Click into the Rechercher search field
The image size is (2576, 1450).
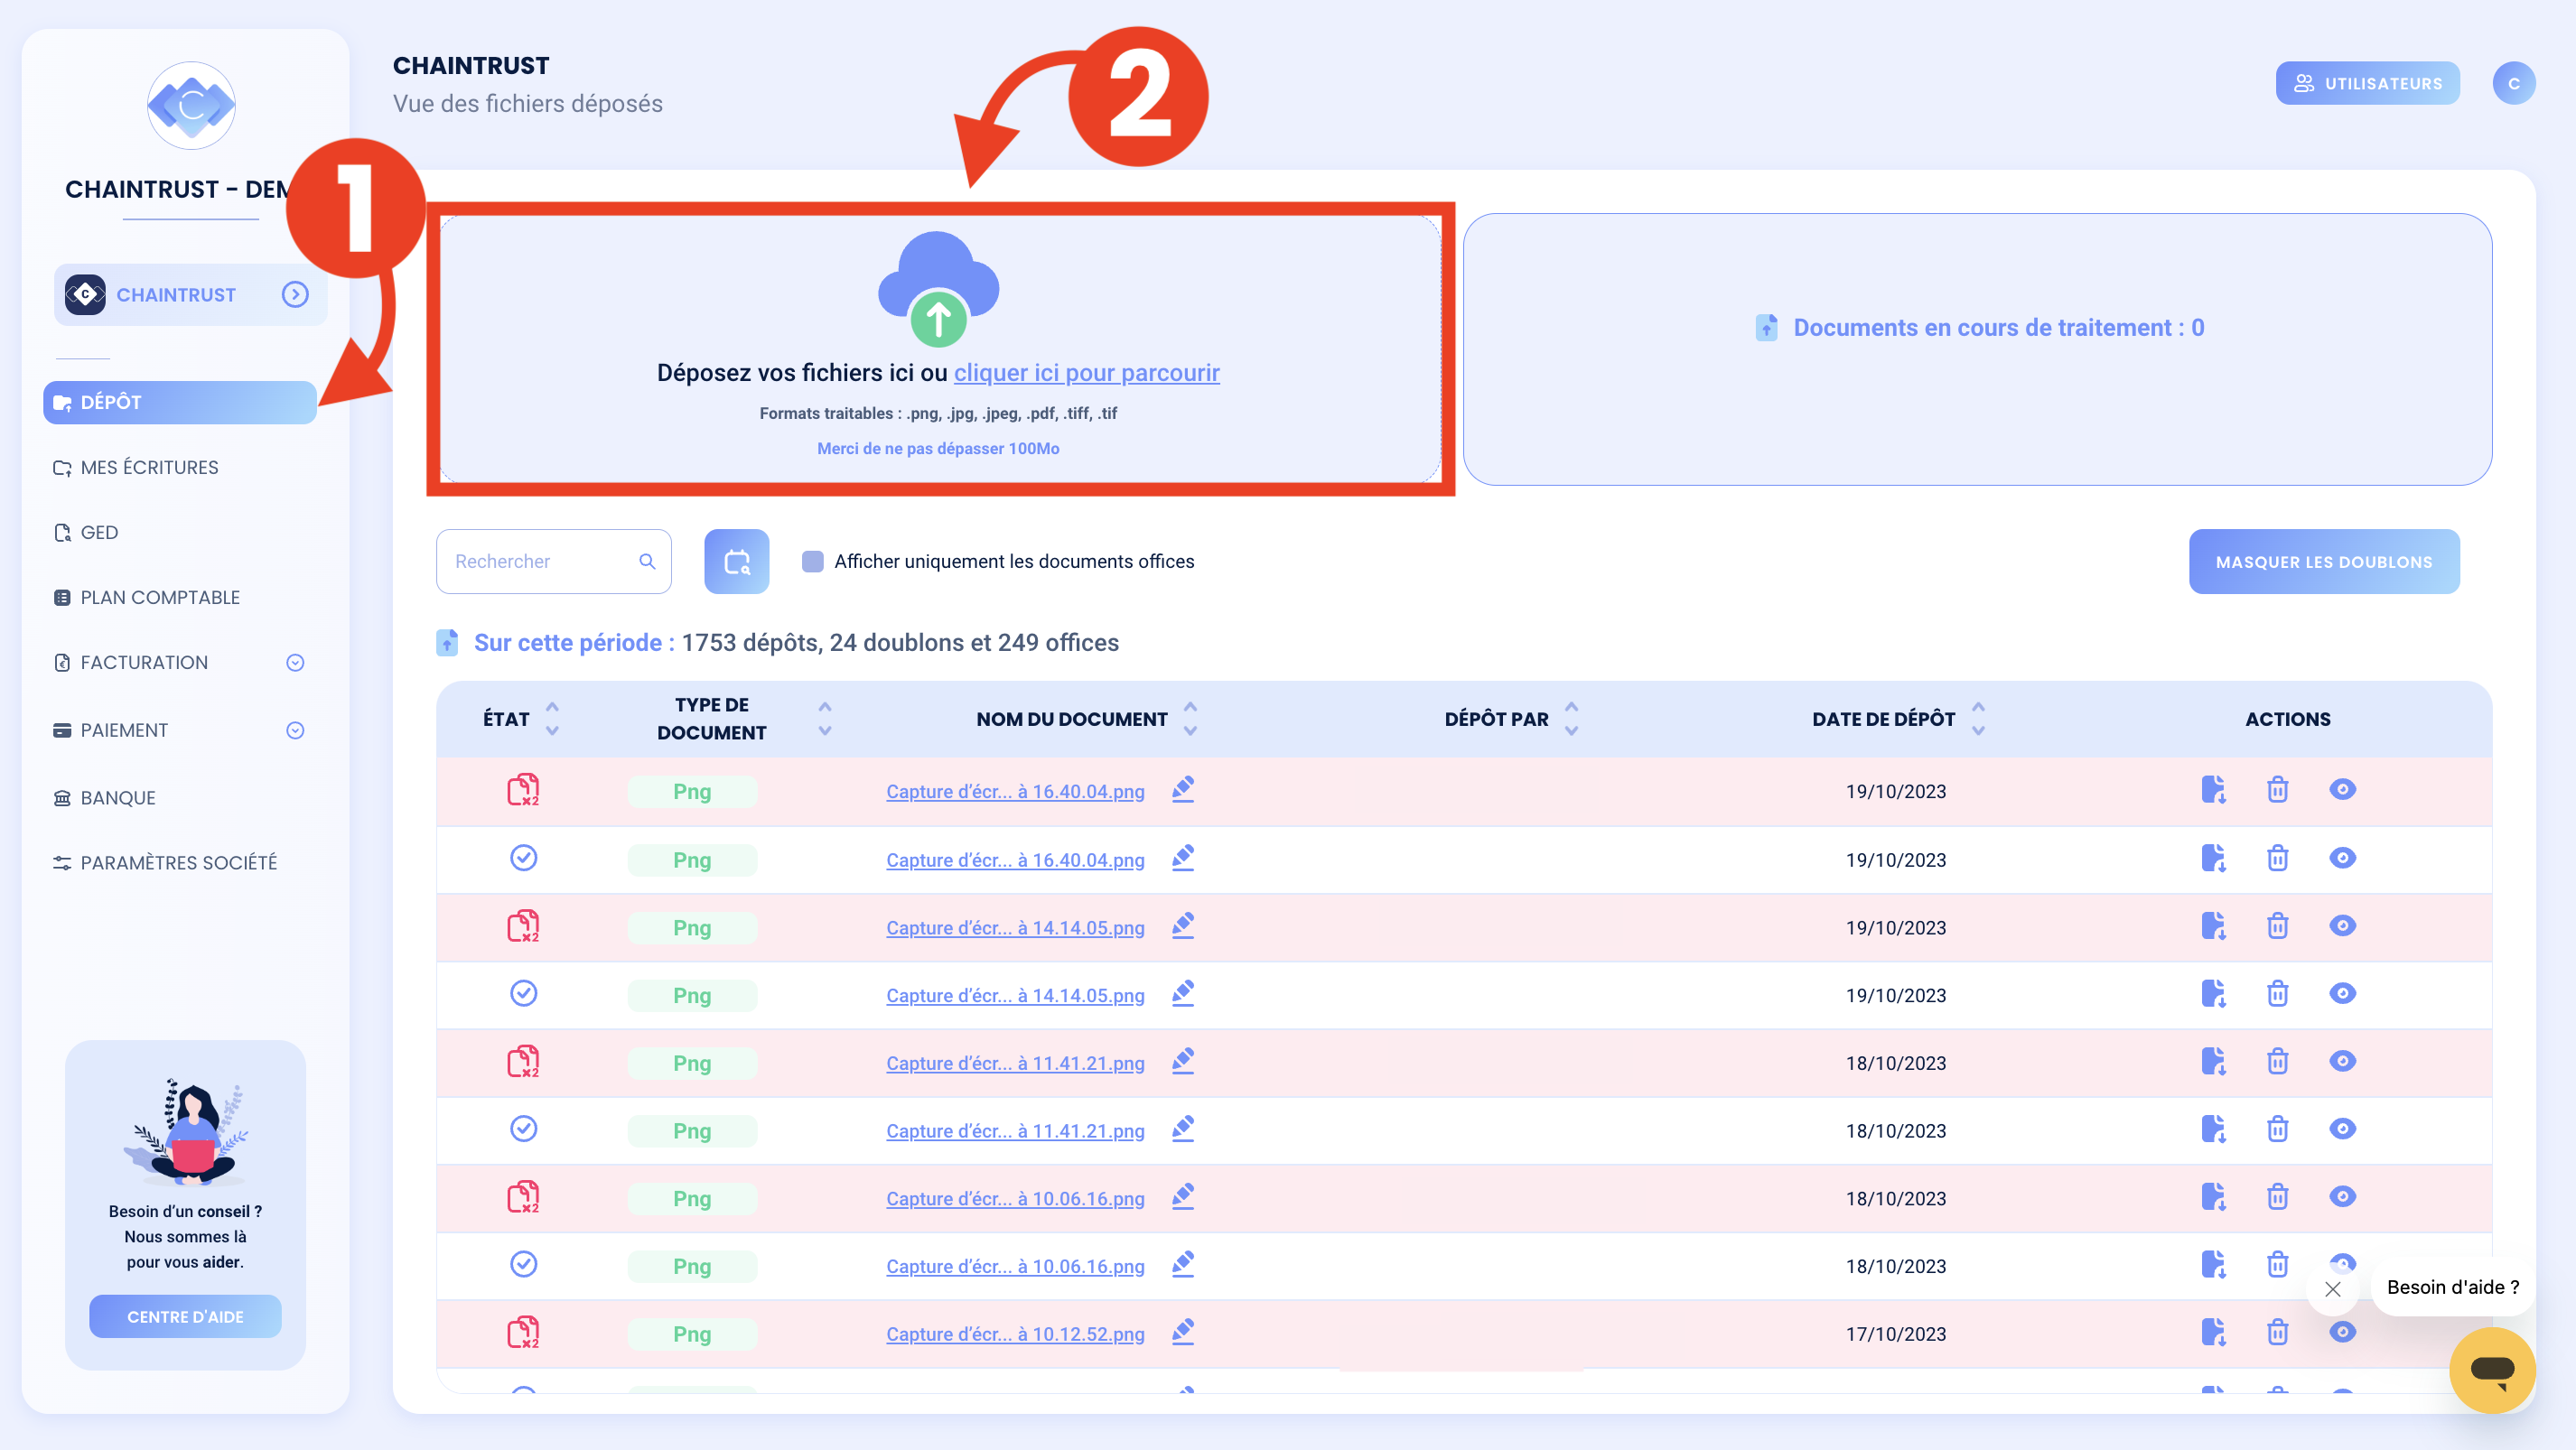pyautogui.click(x=553, y=562)
